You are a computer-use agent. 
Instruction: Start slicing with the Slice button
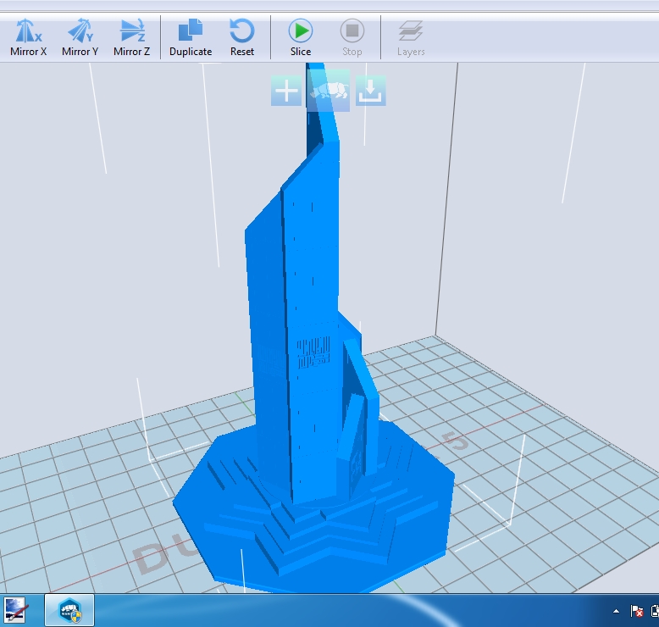[301, 38]
